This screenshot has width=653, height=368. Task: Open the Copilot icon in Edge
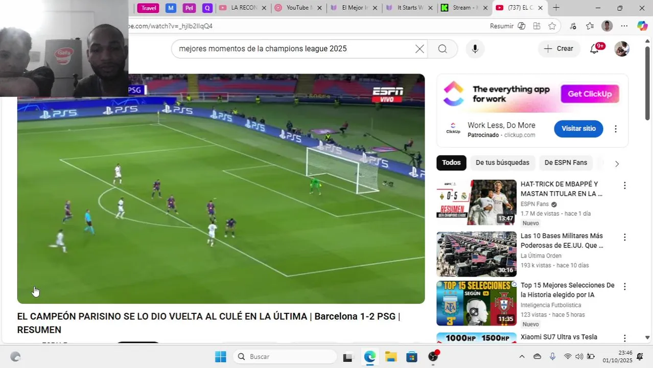click(x=642, y=26)
